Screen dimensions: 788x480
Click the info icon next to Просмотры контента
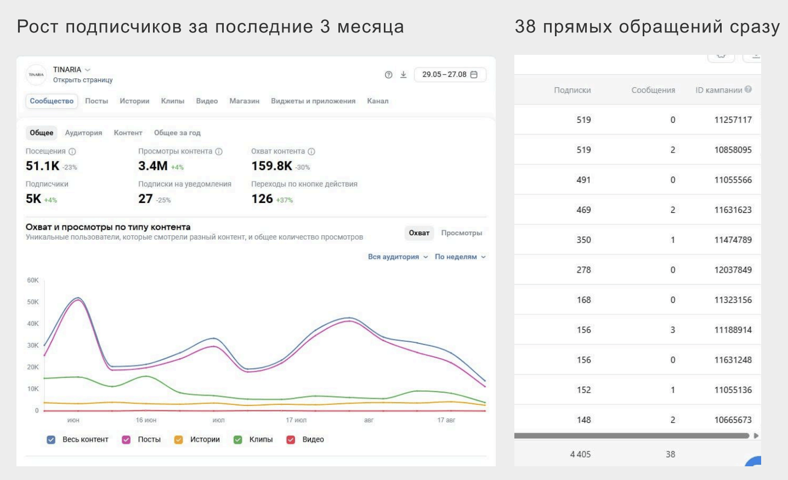pyautogui.click(x=219, y=151)
